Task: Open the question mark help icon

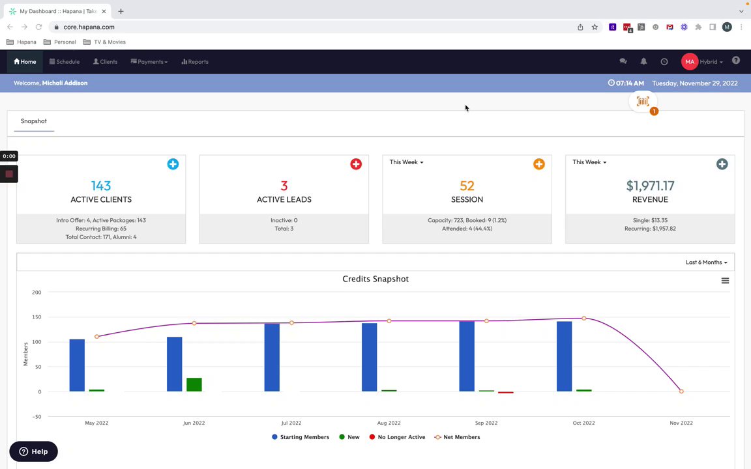Action: click(x=735, y=61)
